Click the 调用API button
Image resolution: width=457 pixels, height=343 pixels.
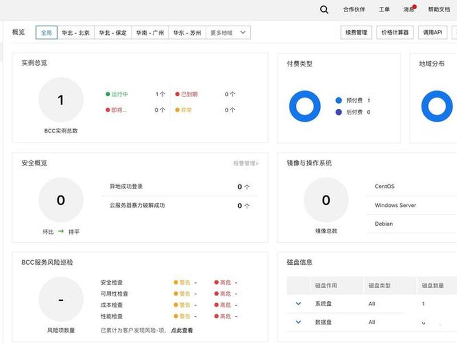(433, 33)
